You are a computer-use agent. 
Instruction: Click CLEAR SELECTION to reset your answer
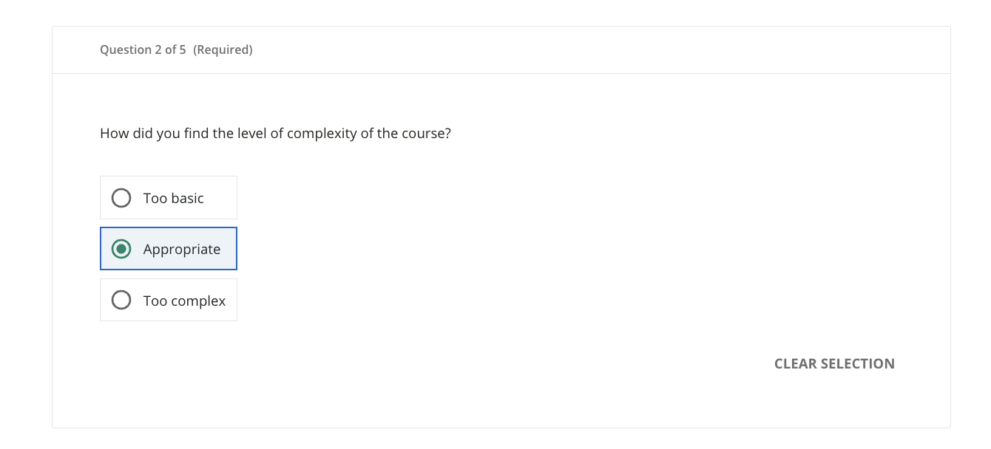[x=833, y=363]
